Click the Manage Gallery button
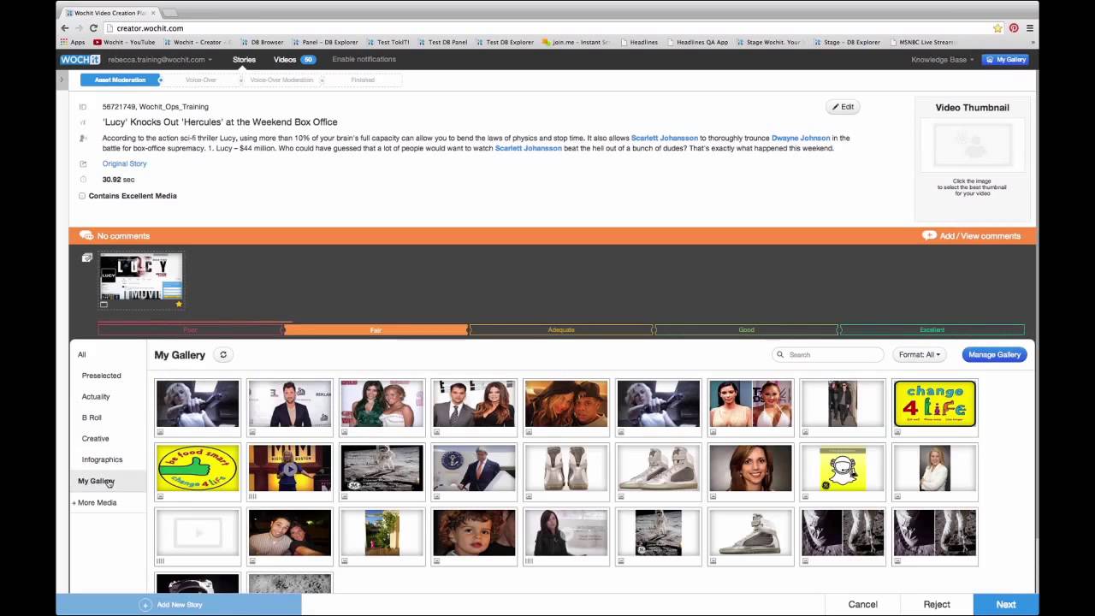 [x=994, y=354]
